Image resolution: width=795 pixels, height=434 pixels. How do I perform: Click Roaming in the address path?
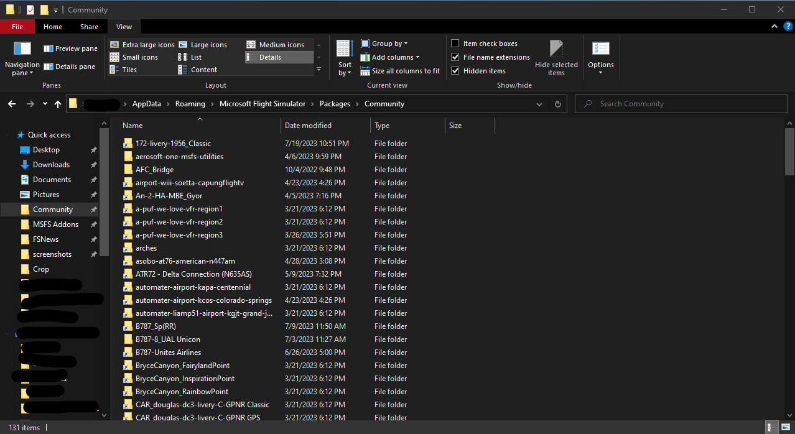[190, 104]
